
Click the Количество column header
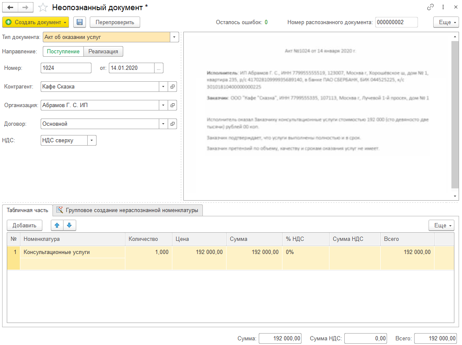pyautogui.click(x=149, y=239)
